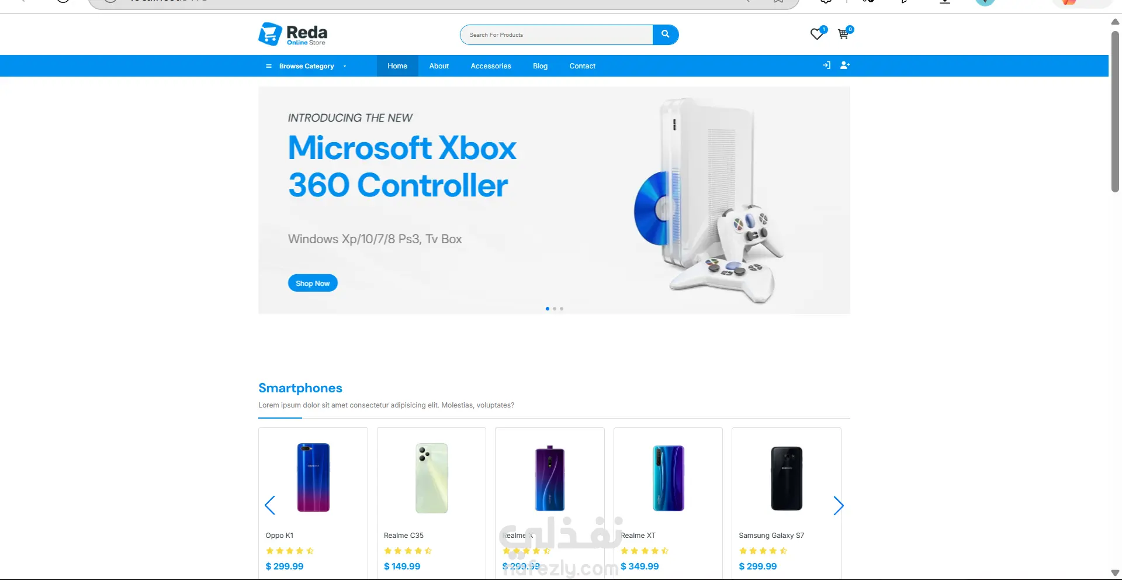Open the Samsung Galaxy S7 product link
The height and width of the screenshot is (580, 1122).
pyautogui.click(x=771, y=536)
